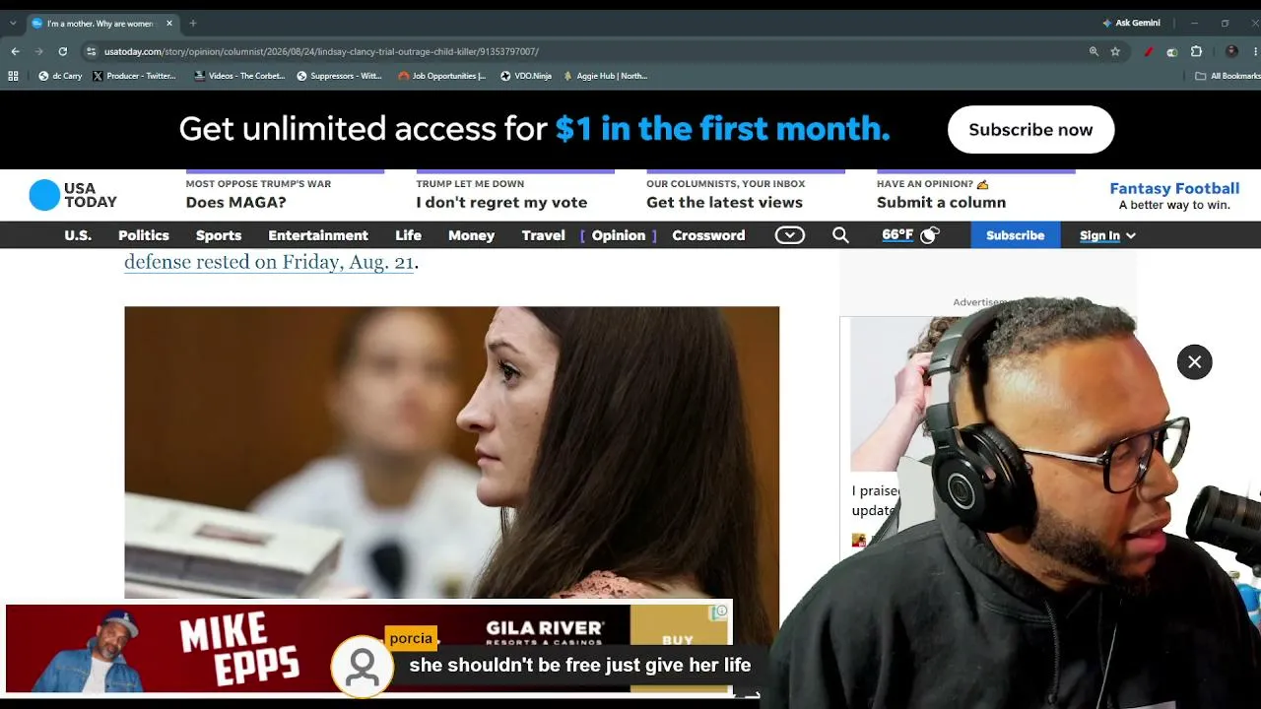1261x709 pixels.
Task: Open the 66°F weather widget
Action: 911,235
